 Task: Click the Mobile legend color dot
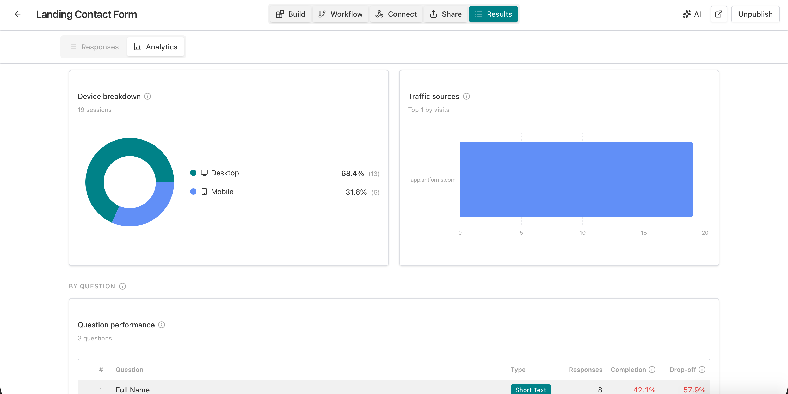tap(193, 192)
